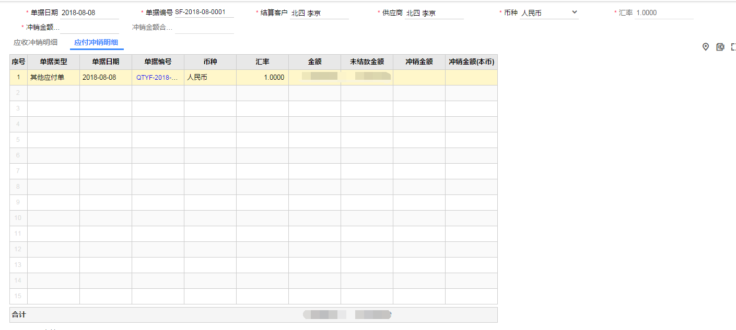Click the 未结款金额 column header

[367, 62]
